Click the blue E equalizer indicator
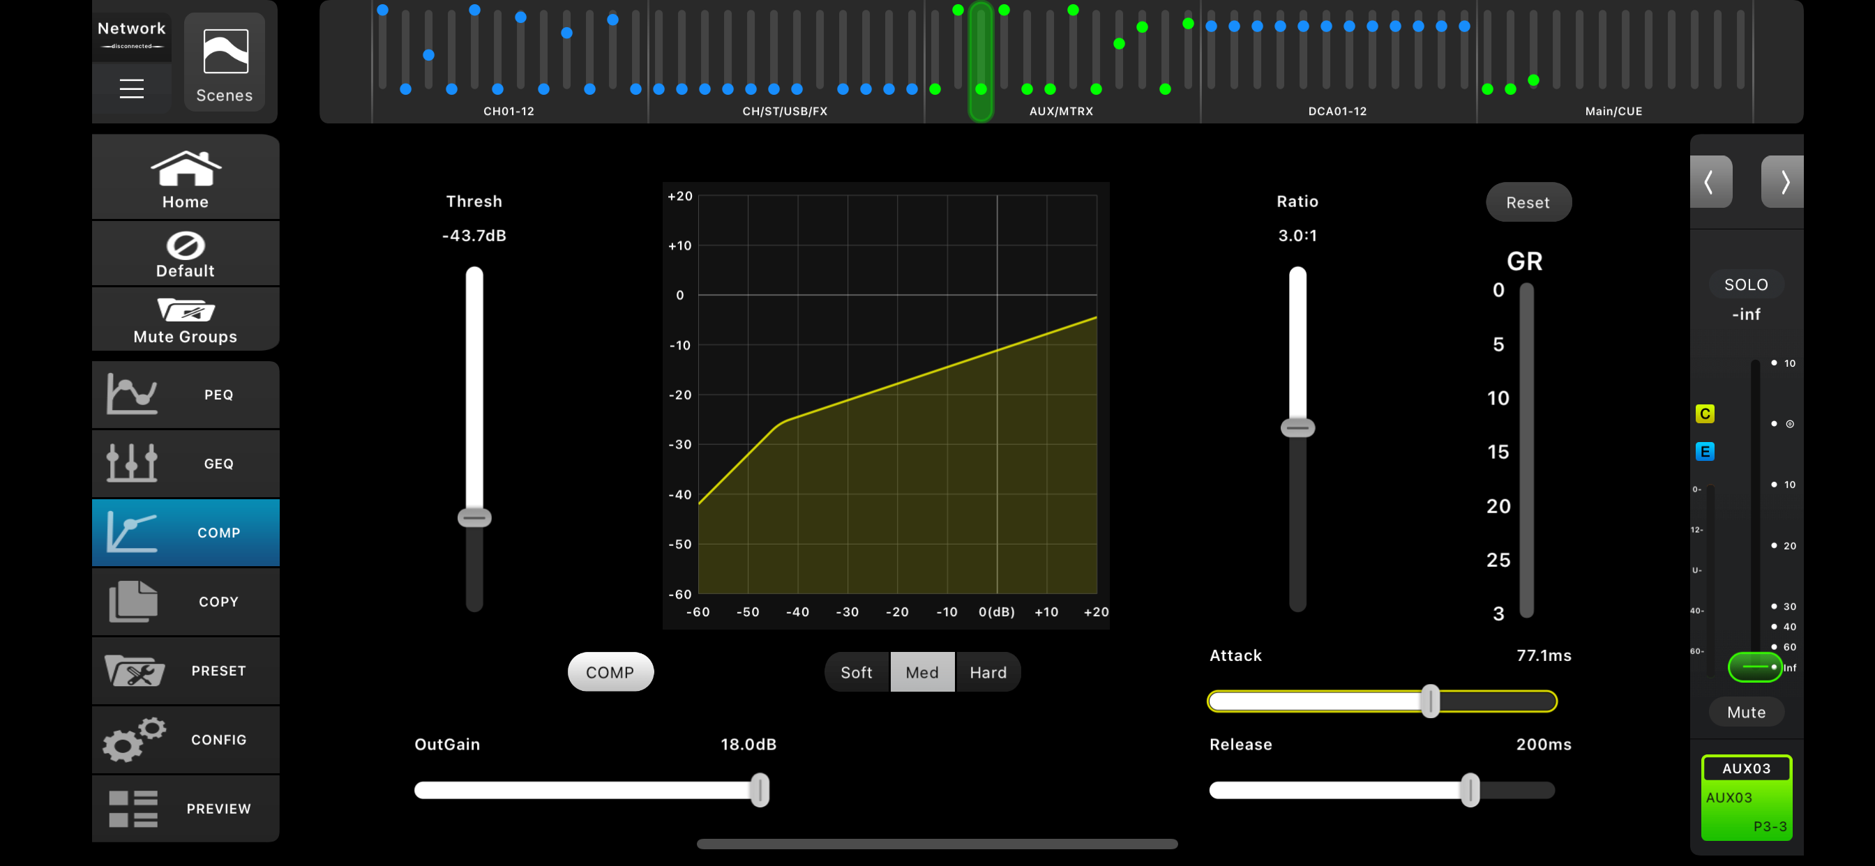Screen dimensions: 1875x866 (x=1705, y=451)
